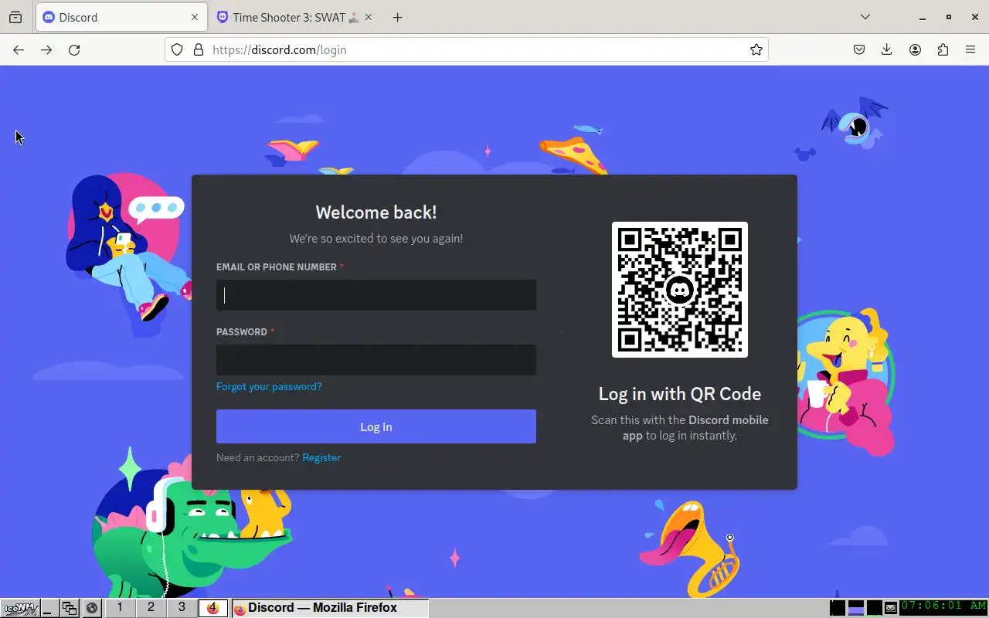This screenshot has height=618, width=989.
Task: Switch to workspace 1
Action: [x=120, y=608]
